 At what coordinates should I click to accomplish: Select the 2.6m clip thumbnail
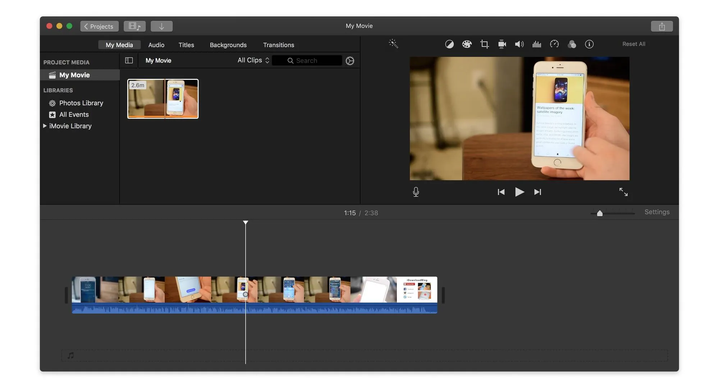pyautogui.click(x=162, y=99)
